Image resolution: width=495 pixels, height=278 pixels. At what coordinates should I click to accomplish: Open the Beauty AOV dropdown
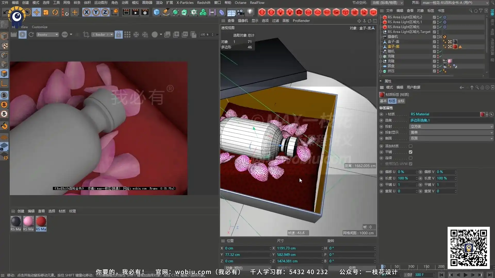point(47,34)
